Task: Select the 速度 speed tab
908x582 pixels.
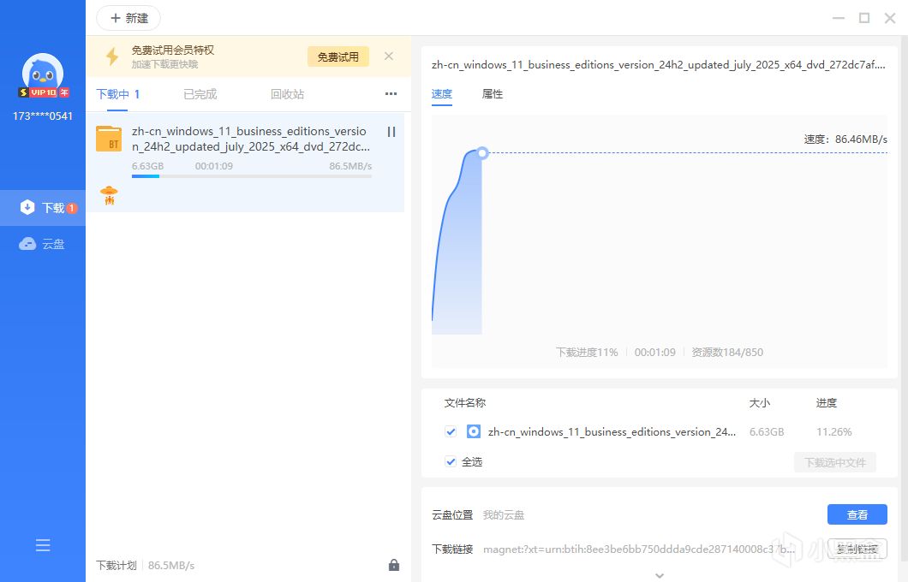Action: (442, 94)
